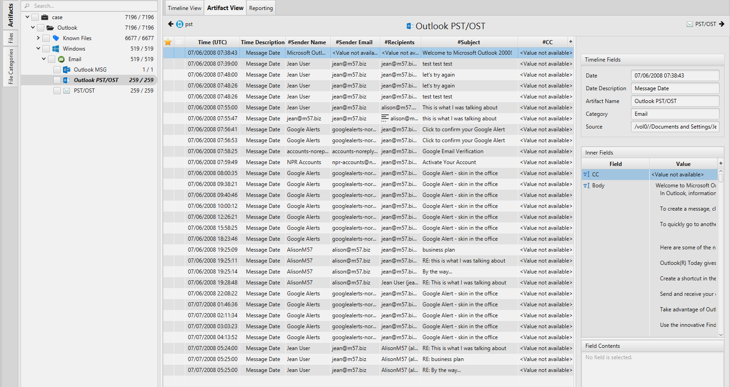Click the Outlook MSG icon in tree
730x387 pixels.
(67, 70)
